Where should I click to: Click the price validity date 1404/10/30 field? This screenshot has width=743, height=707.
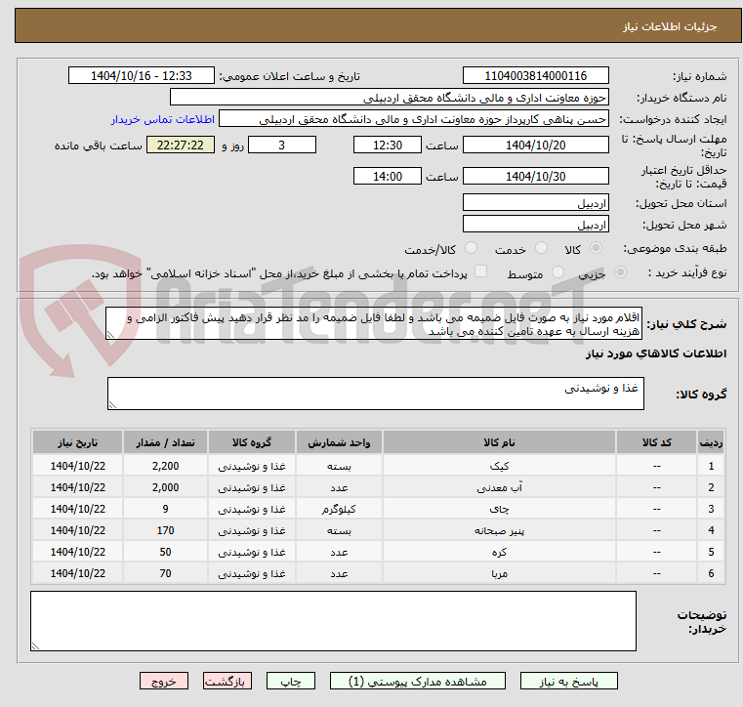535,177
